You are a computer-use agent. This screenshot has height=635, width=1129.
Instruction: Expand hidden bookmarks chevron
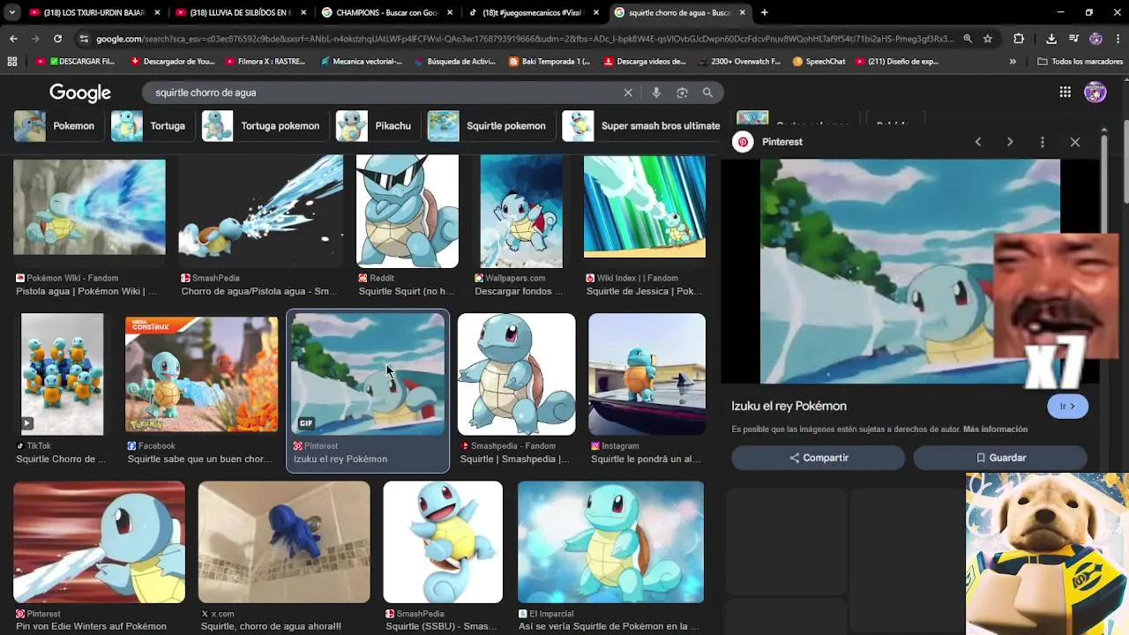pyautogui.click(x=1013, y=62)
